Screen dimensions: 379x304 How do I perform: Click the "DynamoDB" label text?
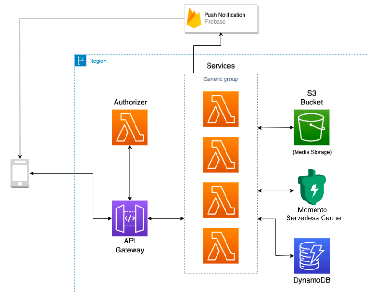pos(312,280)
